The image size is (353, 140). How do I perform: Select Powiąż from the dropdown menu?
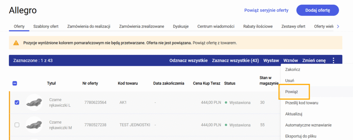tap(292, 92)
